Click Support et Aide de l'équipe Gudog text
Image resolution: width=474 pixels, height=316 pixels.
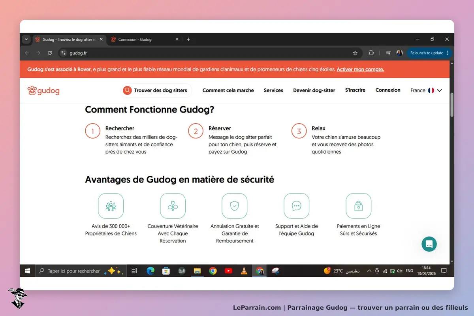click(297, 230)
